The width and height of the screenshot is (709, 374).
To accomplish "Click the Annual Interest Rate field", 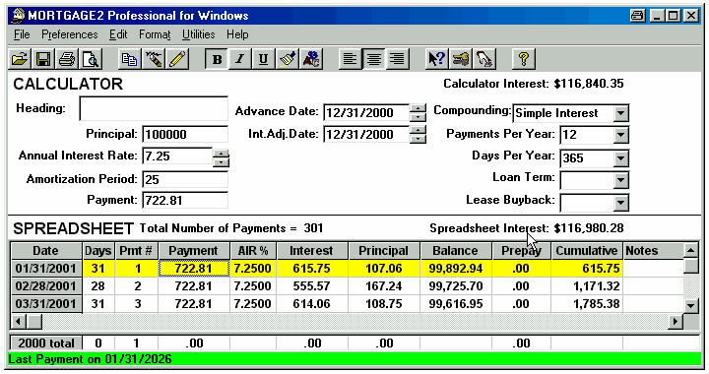I will coord(177,156).
